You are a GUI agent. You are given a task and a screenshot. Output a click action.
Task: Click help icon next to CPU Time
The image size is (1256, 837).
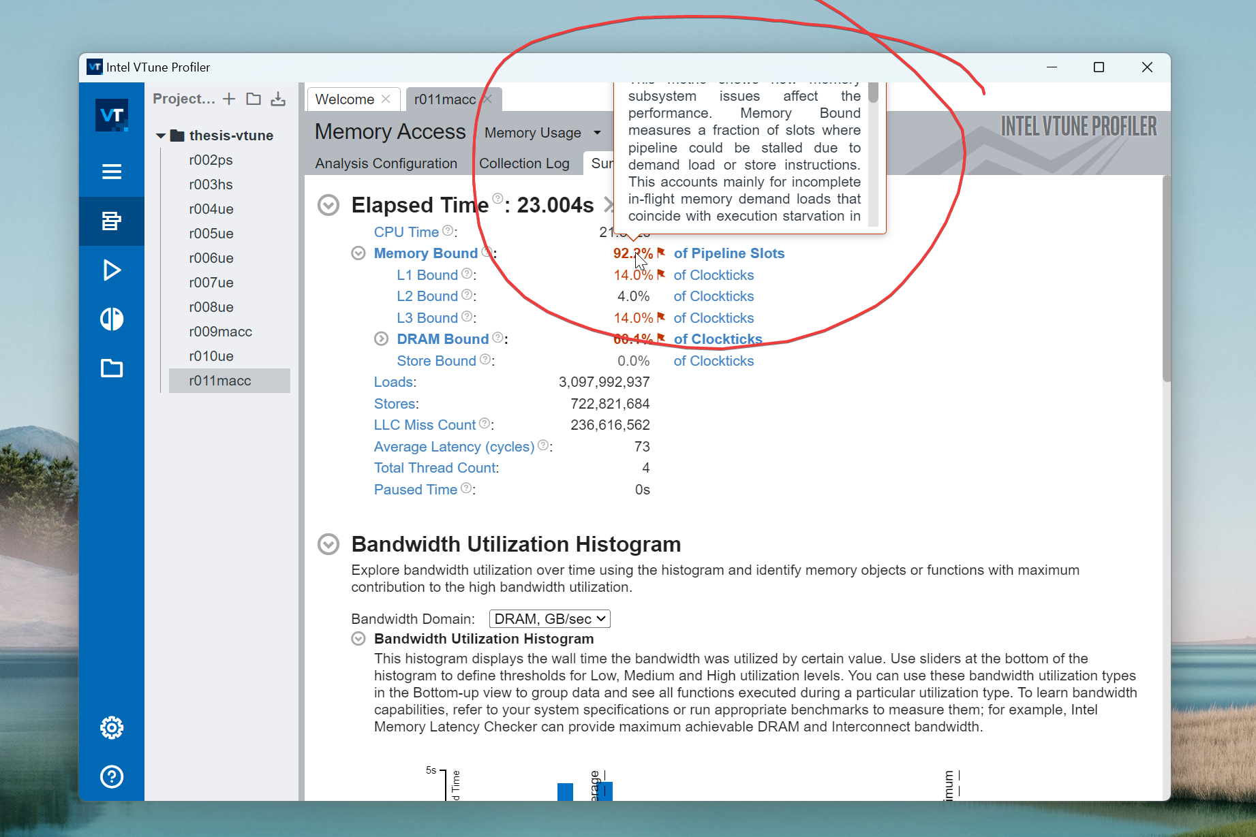tap(448, 231)
